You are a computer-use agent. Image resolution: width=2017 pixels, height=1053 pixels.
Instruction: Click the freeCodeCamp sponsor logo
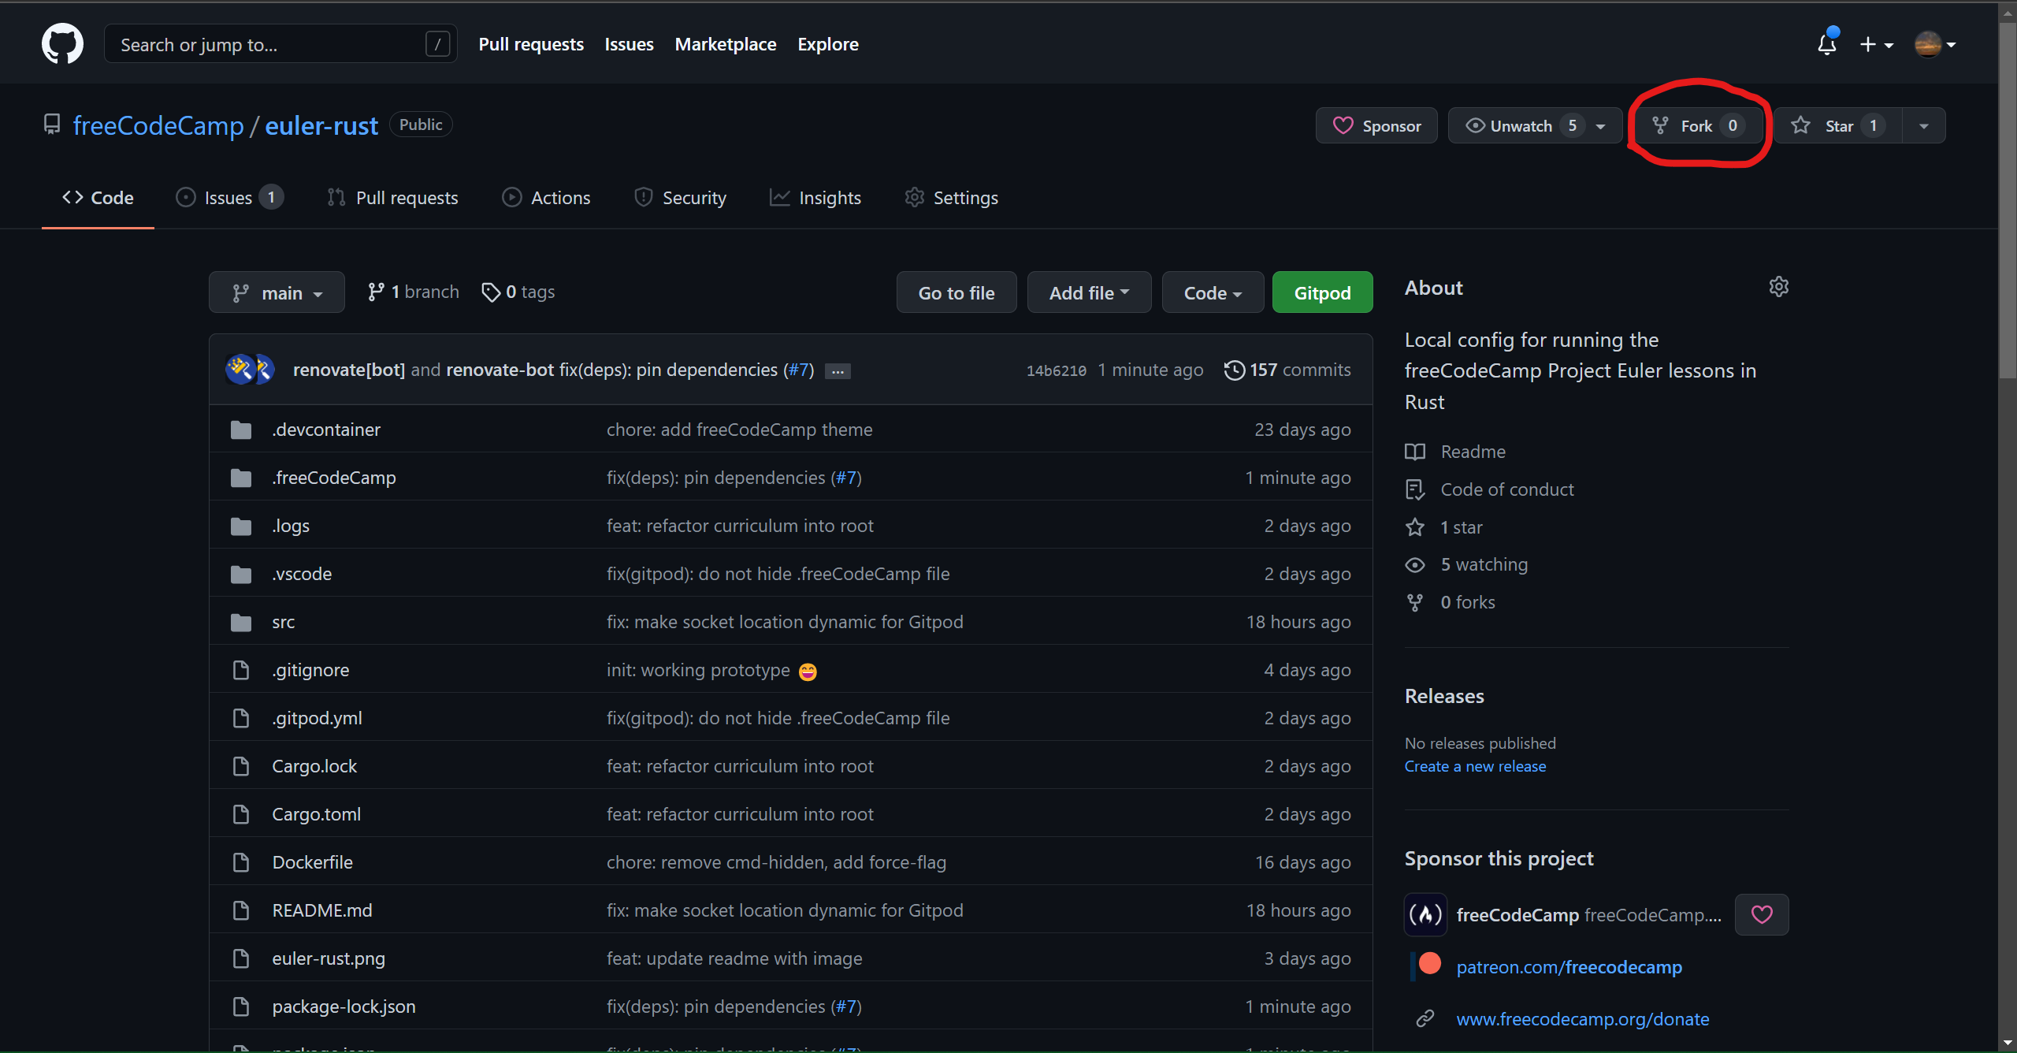(x=1425, y=914)
